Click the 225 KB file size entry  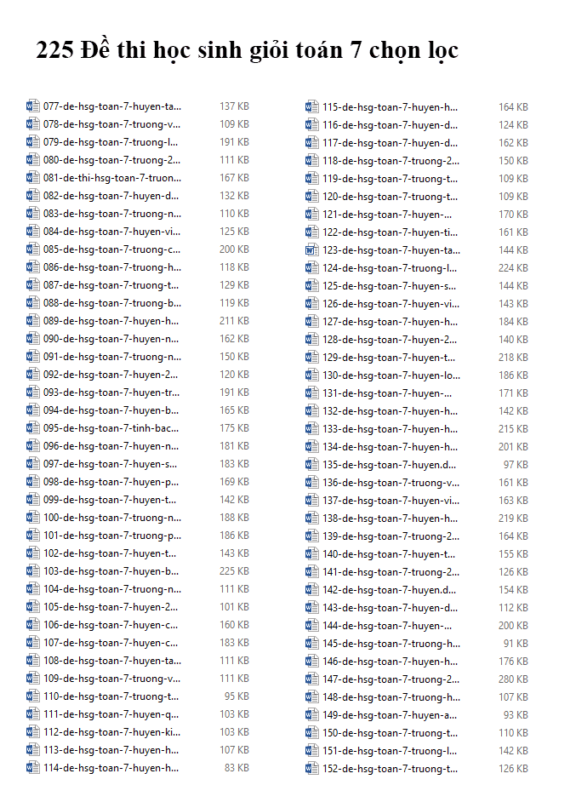pyautogui.click(x=234, y=571)
